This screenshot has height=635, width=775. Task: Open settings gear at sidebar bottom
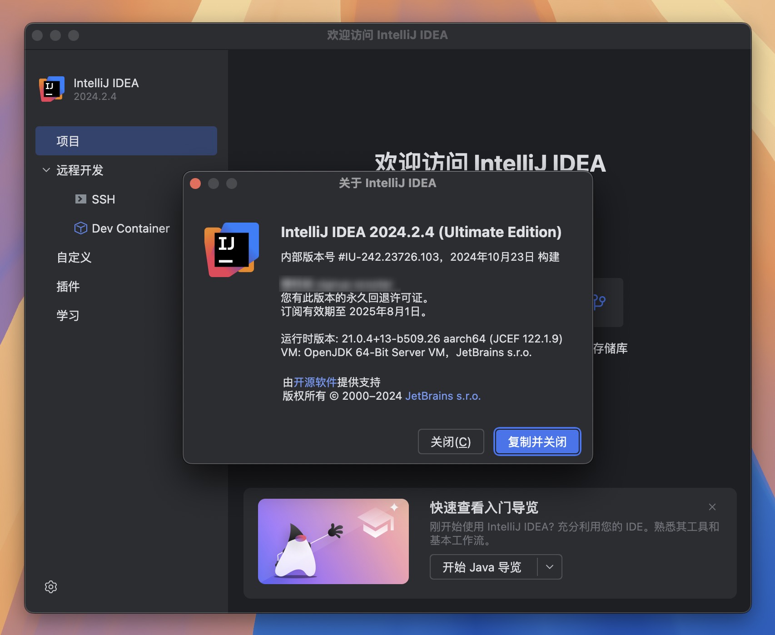pos(51,587)
